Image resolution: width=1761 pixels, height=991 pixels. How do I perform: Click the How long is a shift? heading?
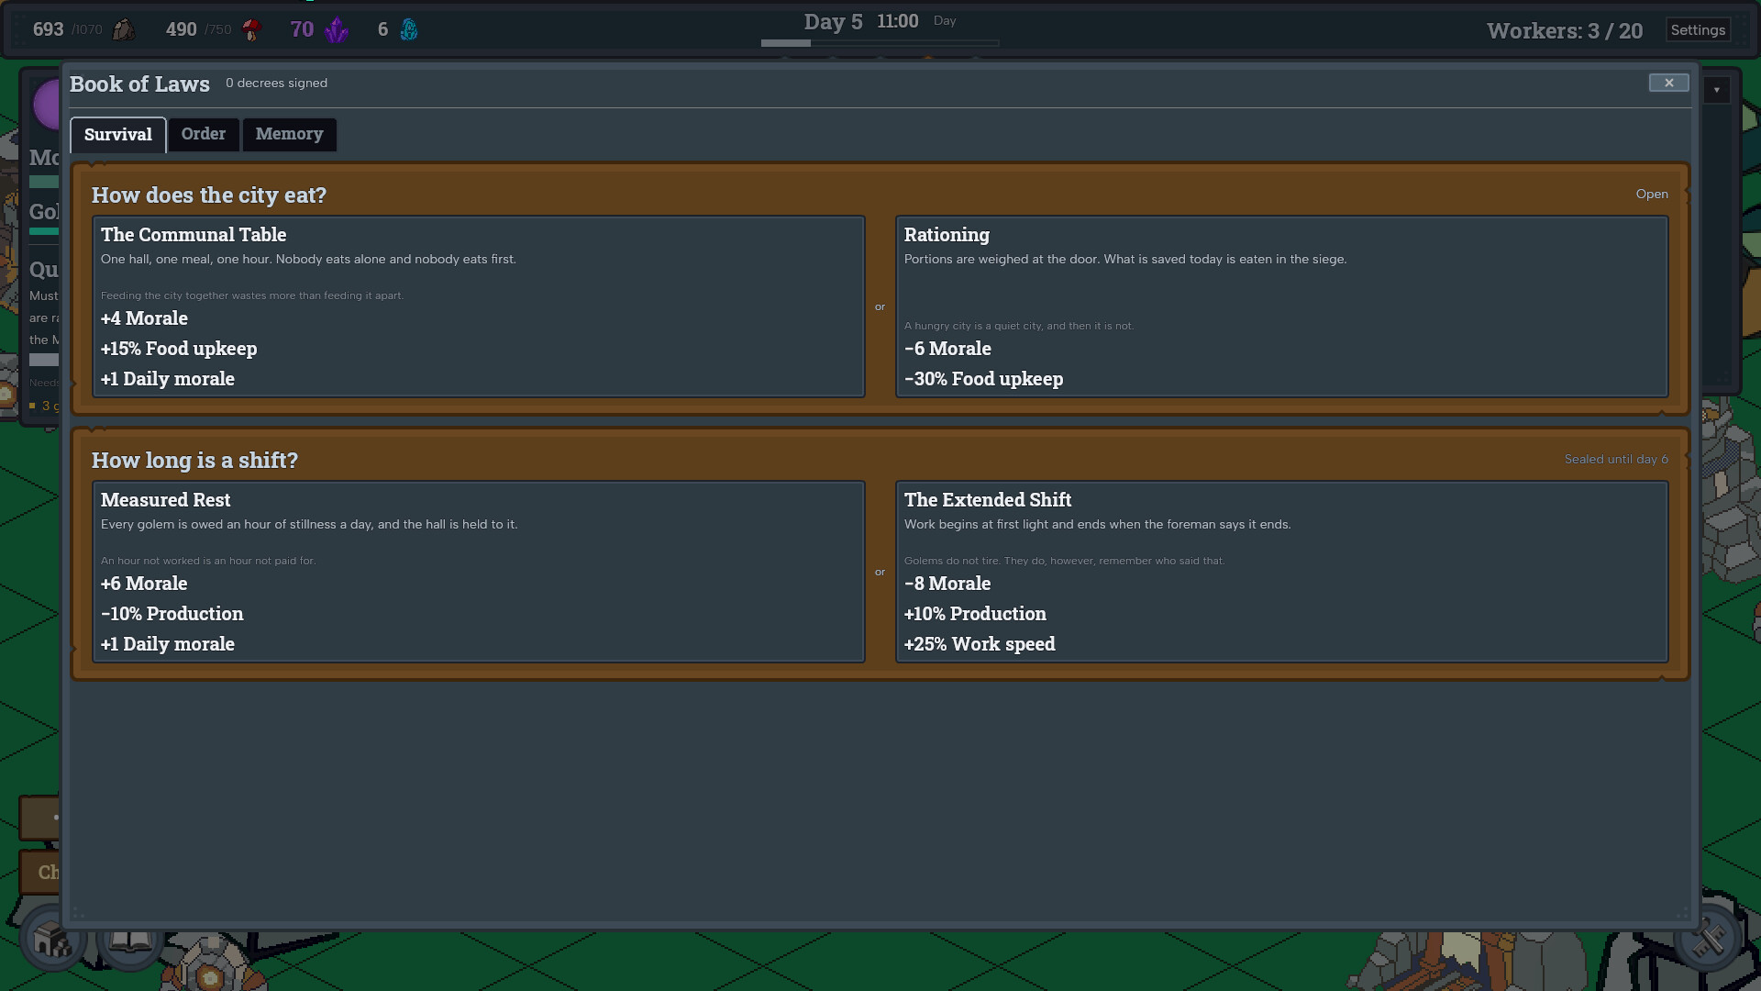point(194,460)
